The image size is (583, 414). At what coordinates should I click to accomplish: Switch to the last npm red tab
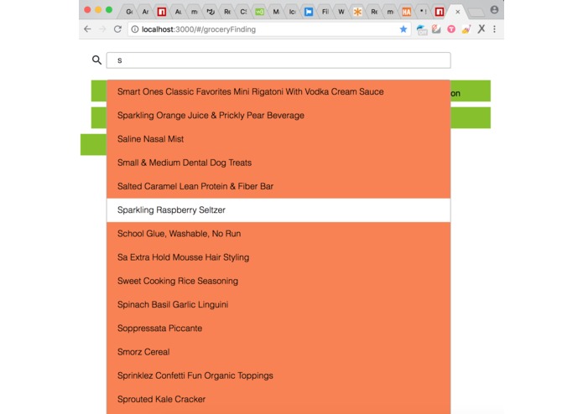tap(439, 12)
